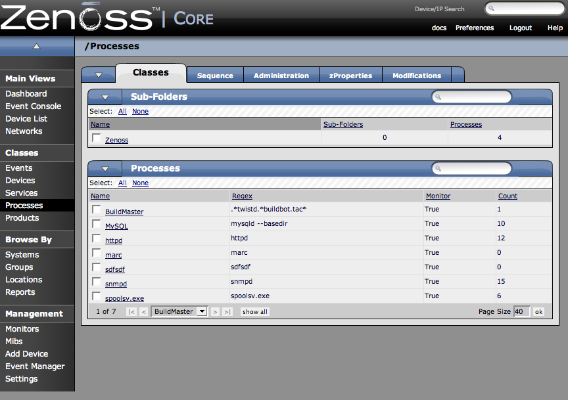568x400 pixels.
Task: Switch to the Administration tab
Action: click(281, 76)
